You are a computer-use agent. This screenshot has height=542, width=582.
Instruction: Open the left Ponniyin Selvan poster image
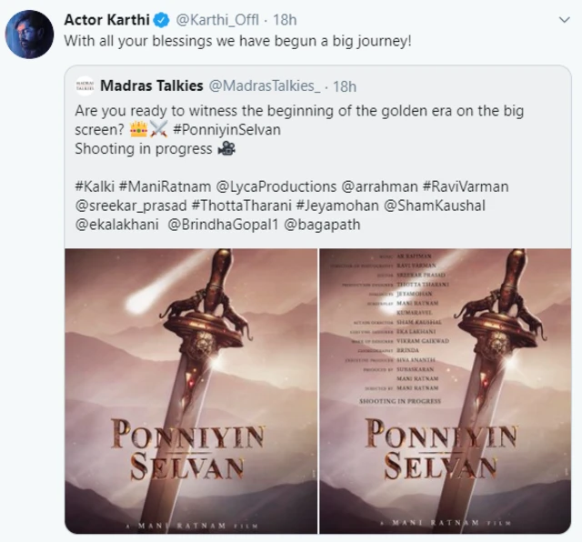click(190, 389)
